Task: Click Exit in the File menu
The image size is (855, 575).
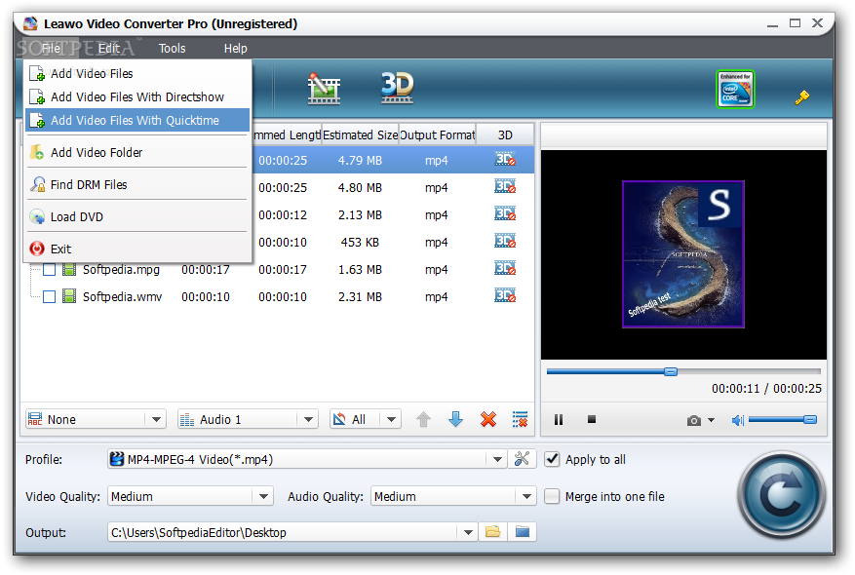Action: coord(137,249)
